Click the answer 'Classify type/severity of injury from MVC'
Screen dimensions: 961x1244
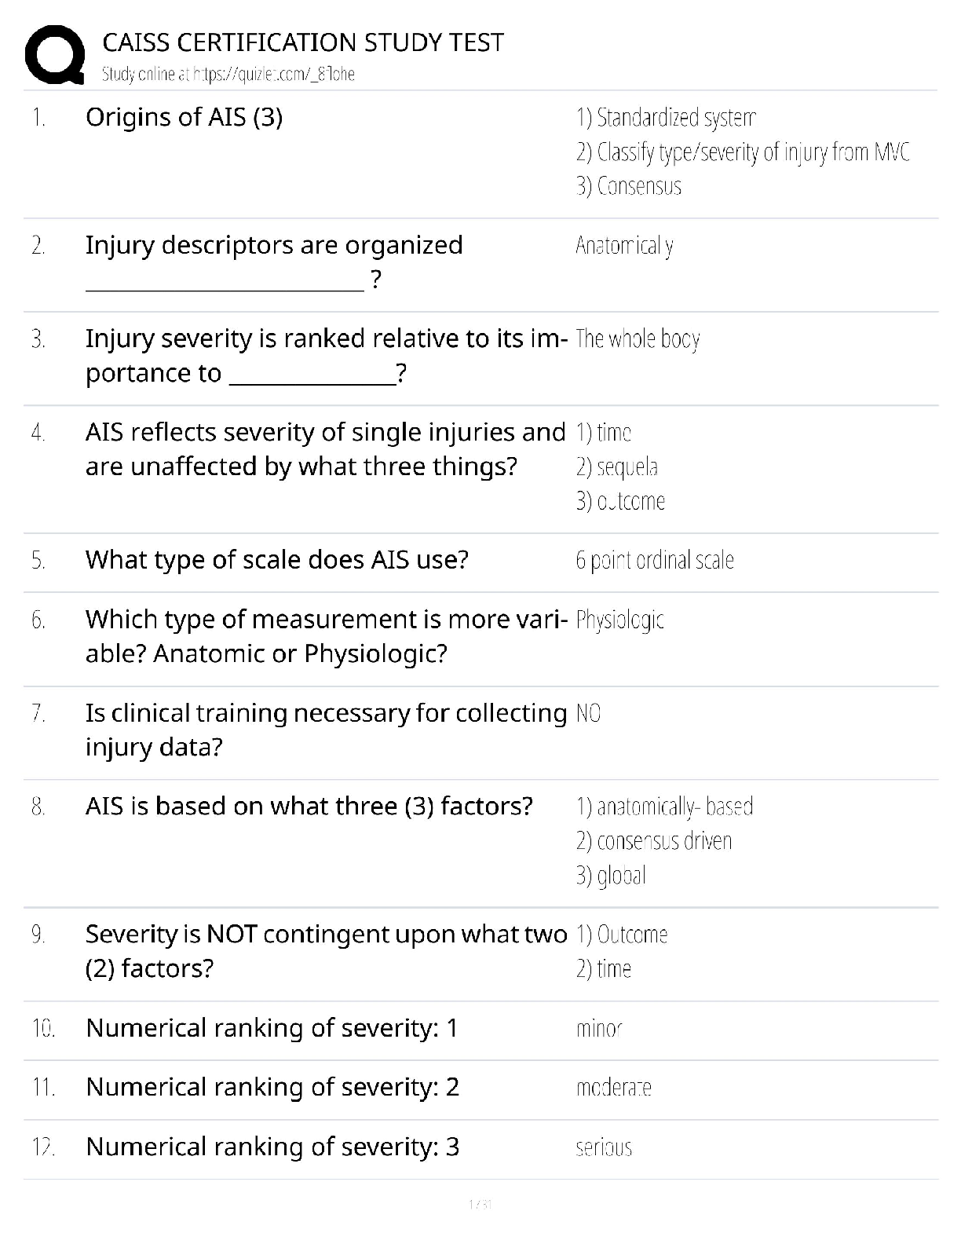pos(743,152)
